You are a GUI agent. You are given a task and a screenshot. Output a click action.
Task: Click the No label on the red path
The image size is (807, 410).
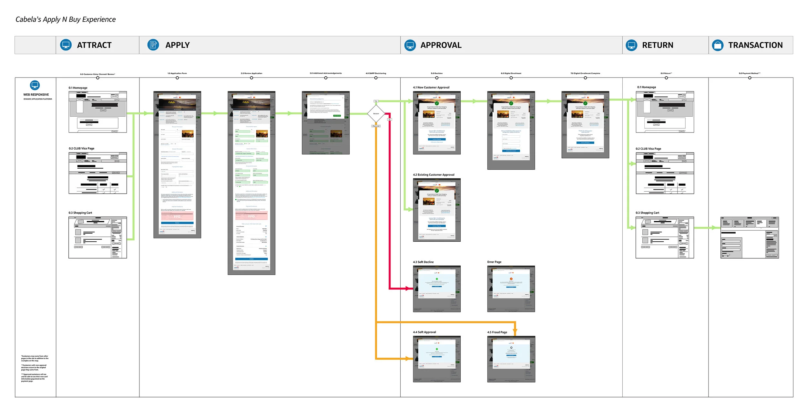(x=390, y=119)
